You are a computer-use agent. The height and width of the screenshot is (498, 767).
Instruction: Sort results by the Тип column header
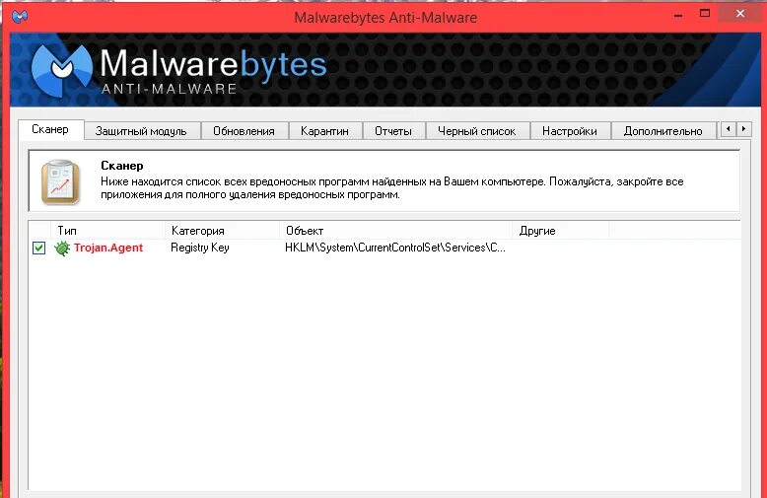pos(107,231)
